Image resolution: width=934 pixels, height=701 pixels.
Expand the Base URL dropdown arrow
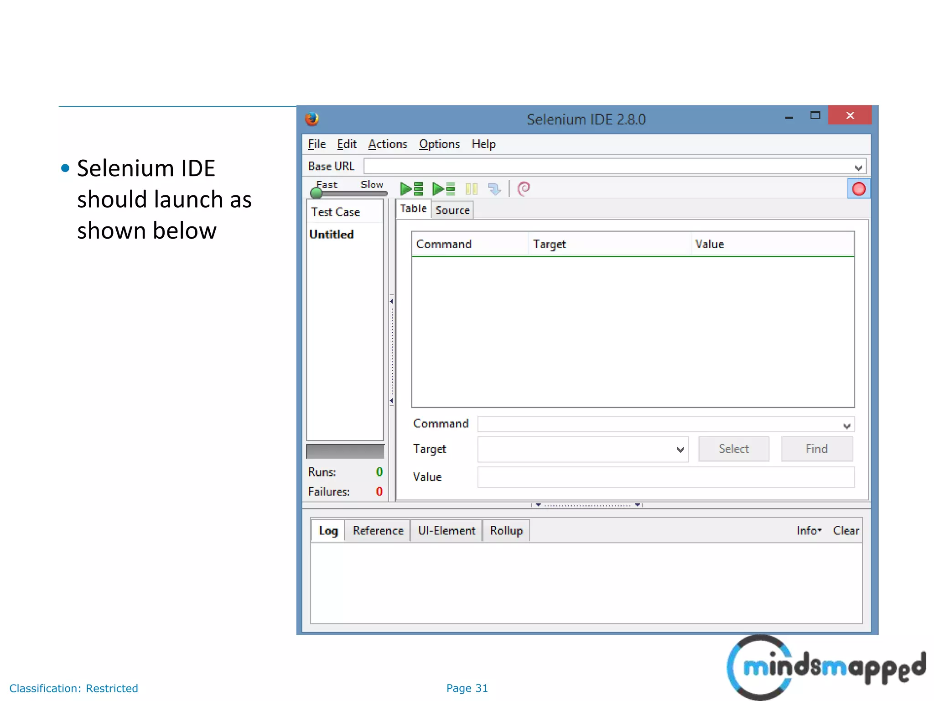click(858, 167)
